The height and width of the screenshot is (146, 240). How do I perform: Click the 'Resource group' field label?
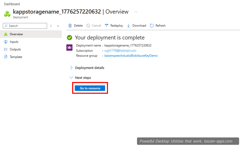87,56
